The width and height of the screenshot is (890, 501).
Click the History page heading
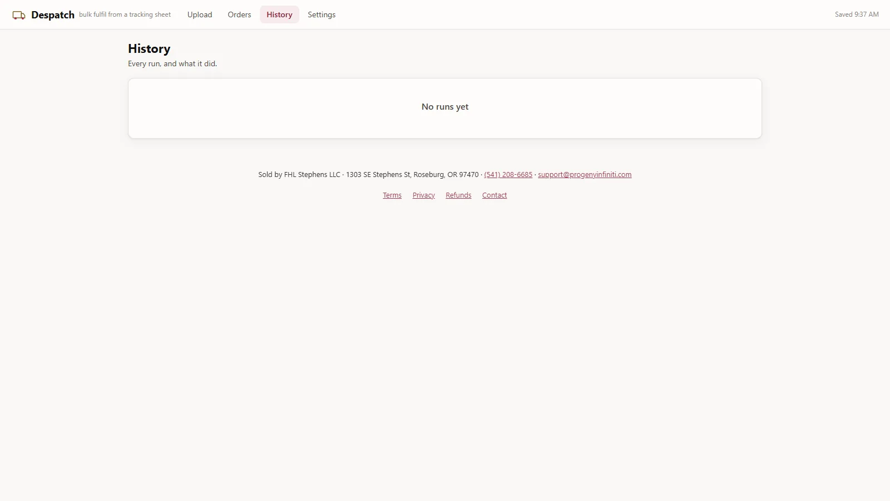[x=149, y=48]
